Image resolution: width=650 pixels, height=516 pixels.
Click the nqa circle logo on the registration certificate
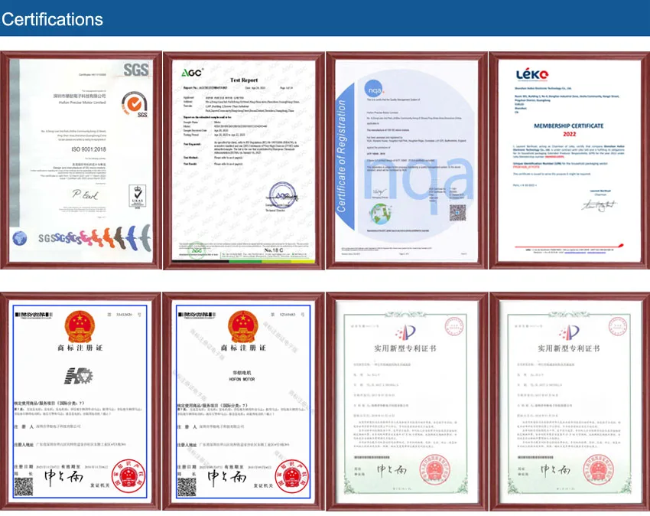(374, 90)
